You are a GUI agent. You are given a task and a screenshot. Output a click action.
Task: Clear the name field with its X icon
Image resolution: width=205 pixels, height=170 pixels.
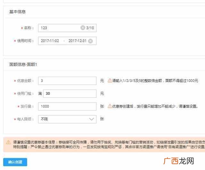pos(83,28)
